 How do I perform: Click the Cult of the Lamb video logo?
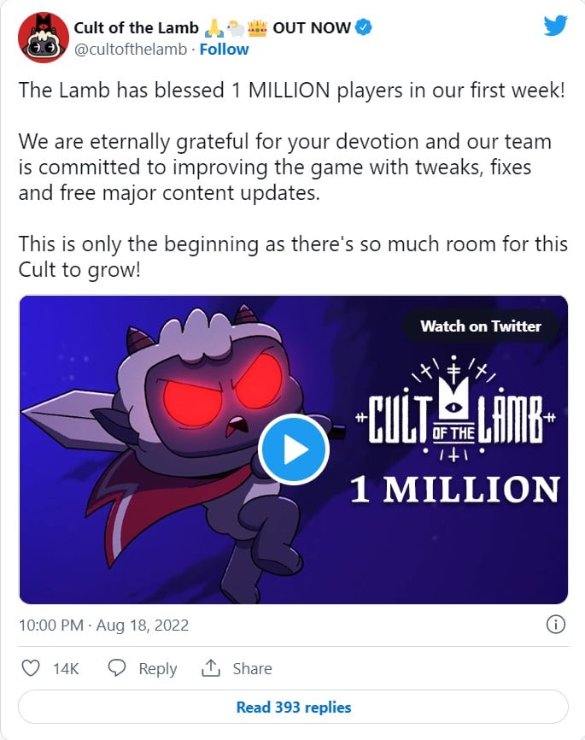456,408
